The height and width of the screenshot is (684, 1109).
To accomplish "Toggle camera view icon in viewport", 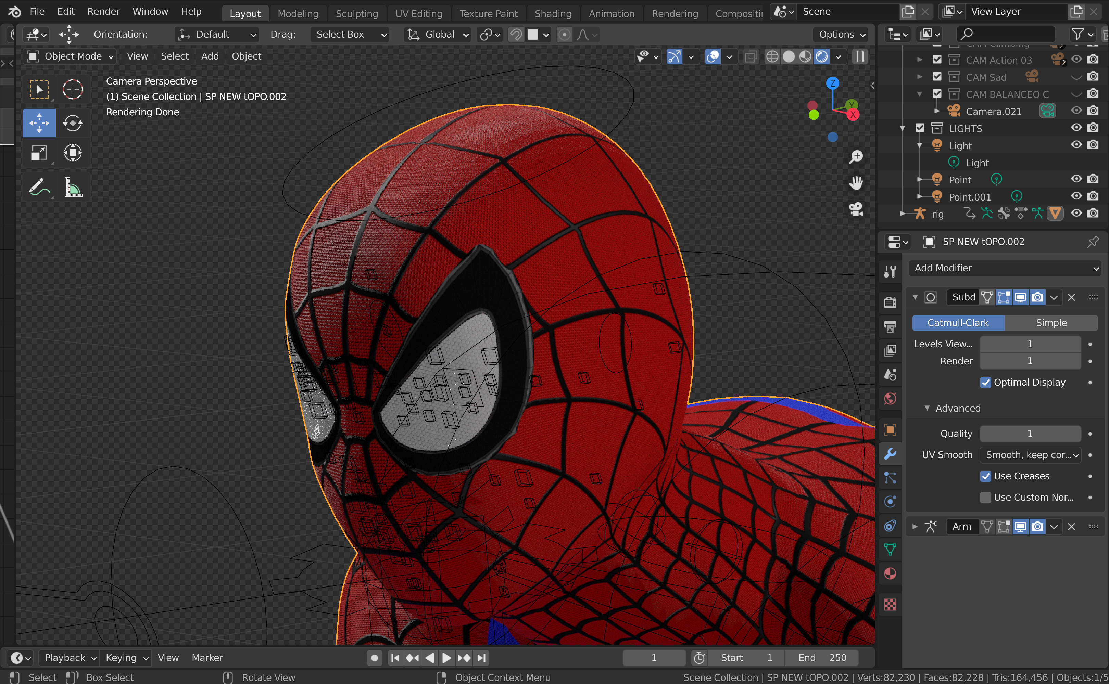I will (x=856, y=209).
